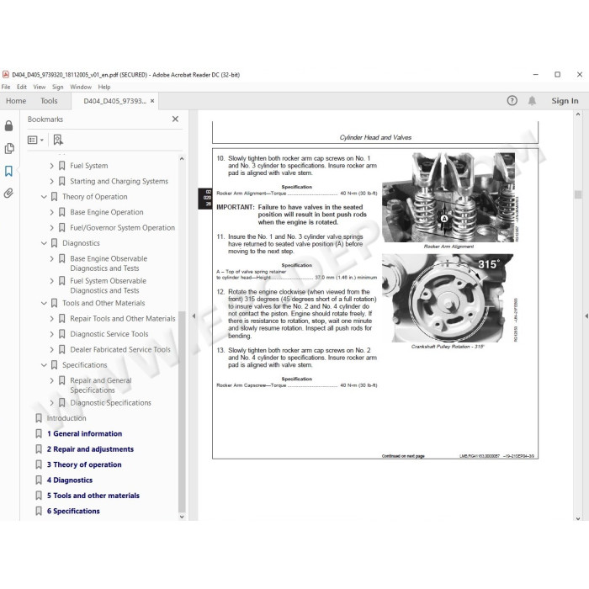Click the Rocker Arm Alignment photo
Screen dimensions: 589x589
pyautogui.click(x=448, y=197)
